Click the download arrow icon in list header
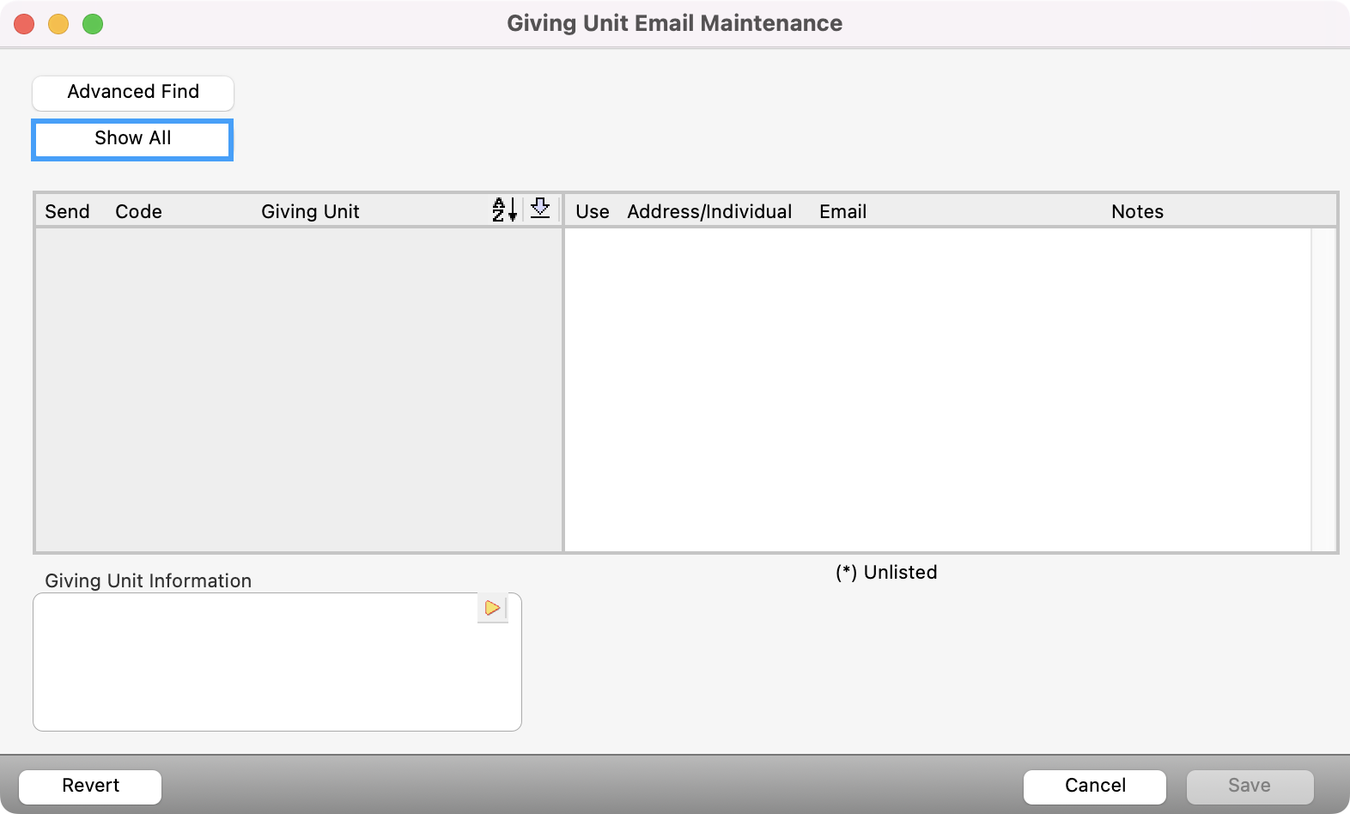The height and width of the screenshot is (814, 1350). click(x=540, y=209)
